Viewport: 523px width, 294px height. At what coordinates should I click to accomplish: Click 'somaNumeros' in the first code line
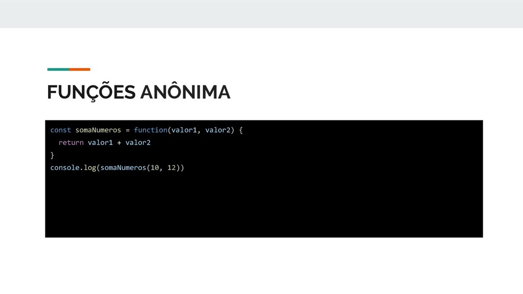coord(98,130)
